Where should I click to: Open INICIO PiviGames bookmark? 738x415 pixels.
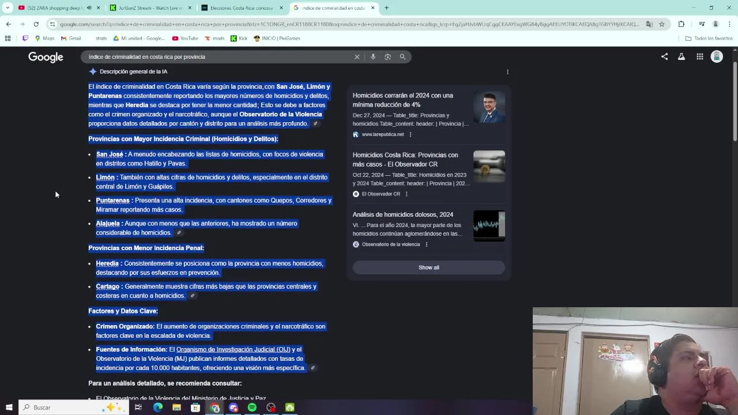tap(277, 38)
